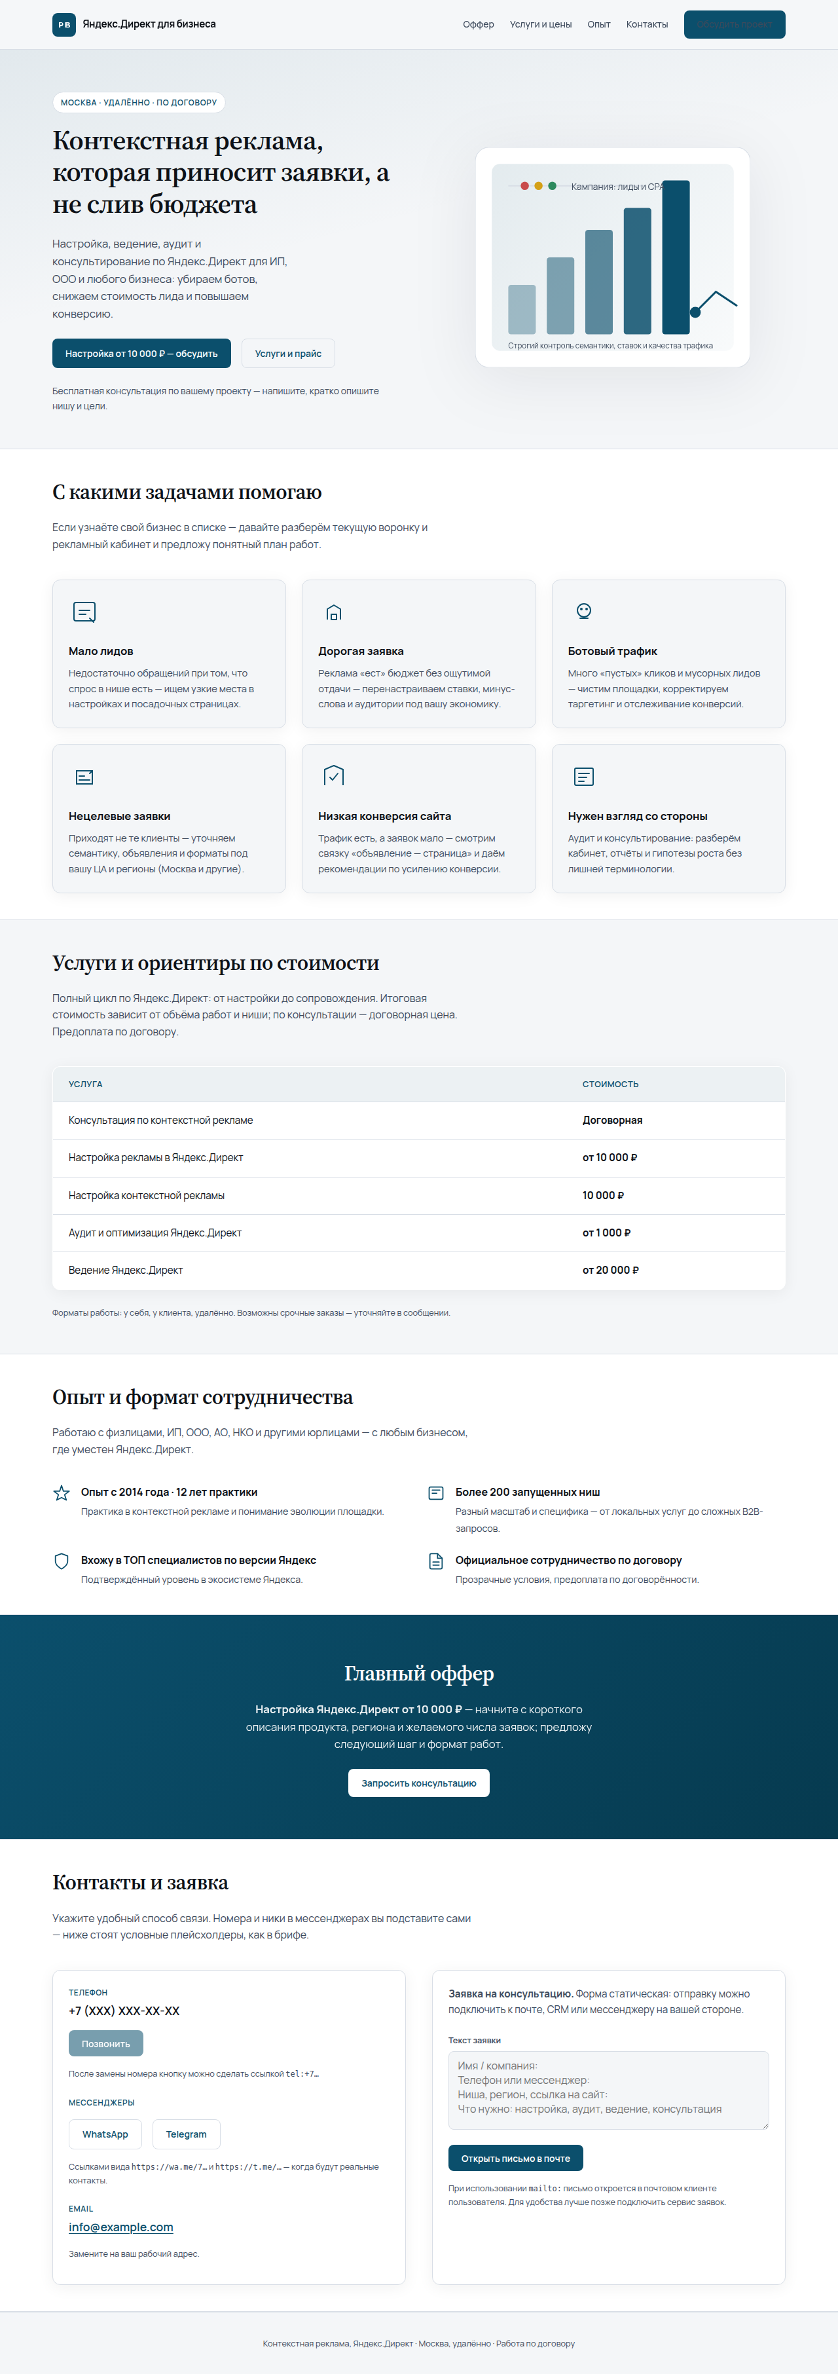Click the Договорная price cell

click(612, 1121)
